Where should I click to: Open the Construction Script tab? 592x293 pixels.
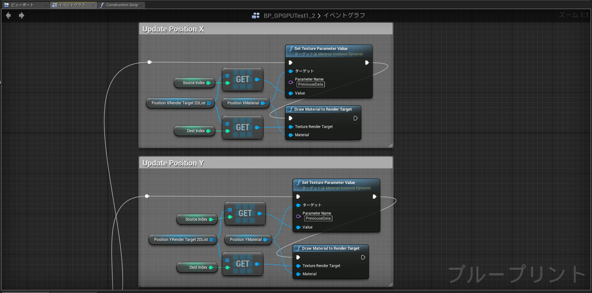coord(122,5)
